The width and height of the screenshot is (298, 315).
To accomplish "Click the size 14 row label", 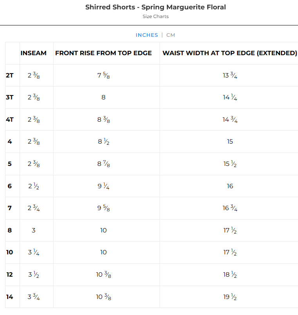I will click(10, 297).
